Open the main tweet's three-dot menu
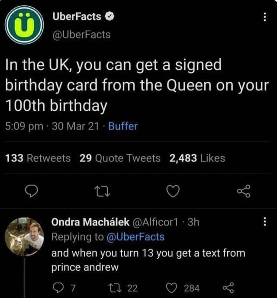277x298 pixels. click(x=265, y=18)
